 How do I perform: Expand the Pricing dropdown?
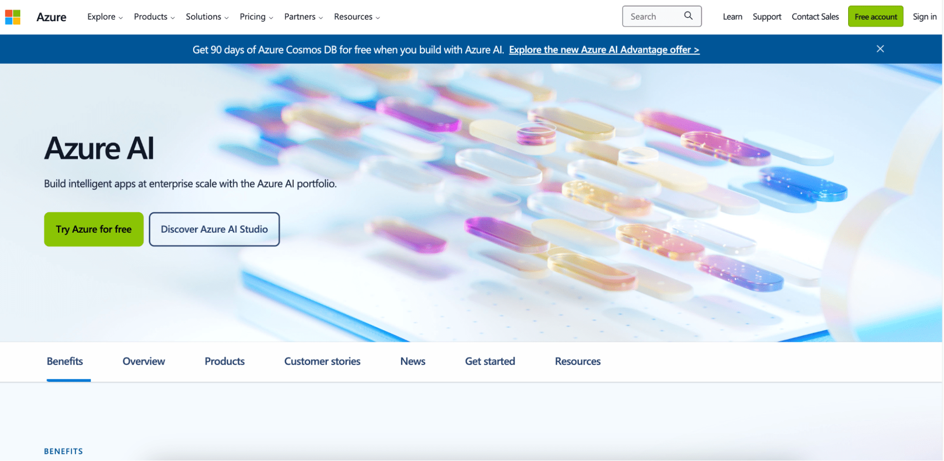pyautogui.click(x=256, y=17)
